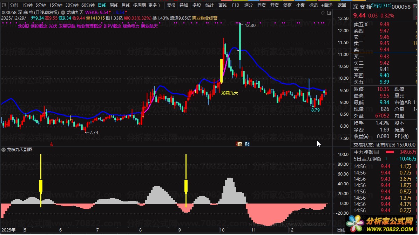
Task: Select the 5分钟 period
Action: (41, 5)
